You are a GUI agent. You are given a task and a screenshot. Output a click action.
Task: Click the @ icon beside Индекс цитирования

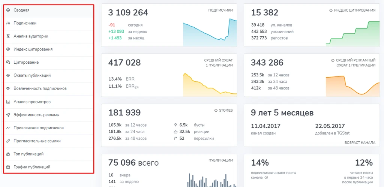tap(8, 49)
